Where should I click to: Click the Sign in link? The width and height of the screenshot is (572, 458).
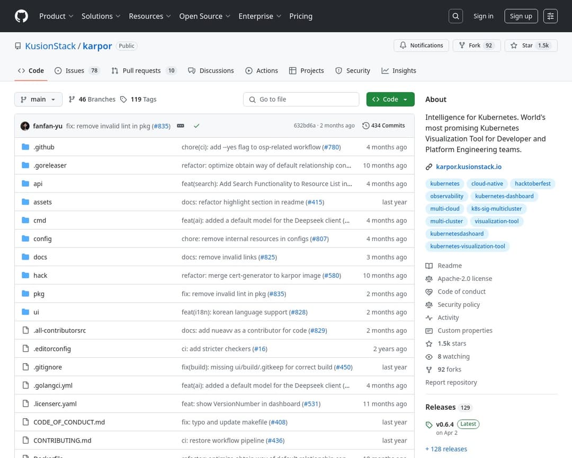click(x=484, y=16)
